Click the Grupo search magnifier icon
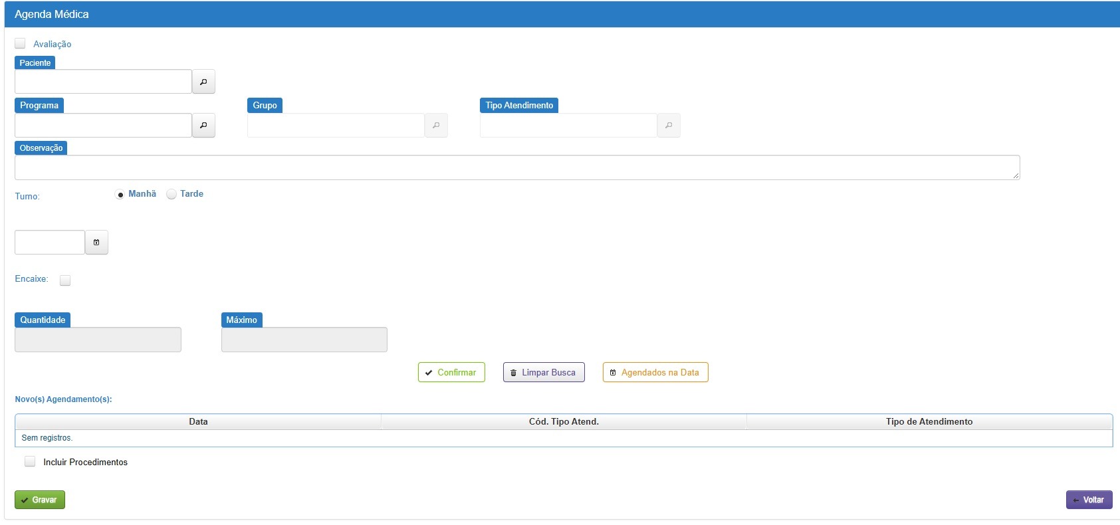 (x=436, y=125)
